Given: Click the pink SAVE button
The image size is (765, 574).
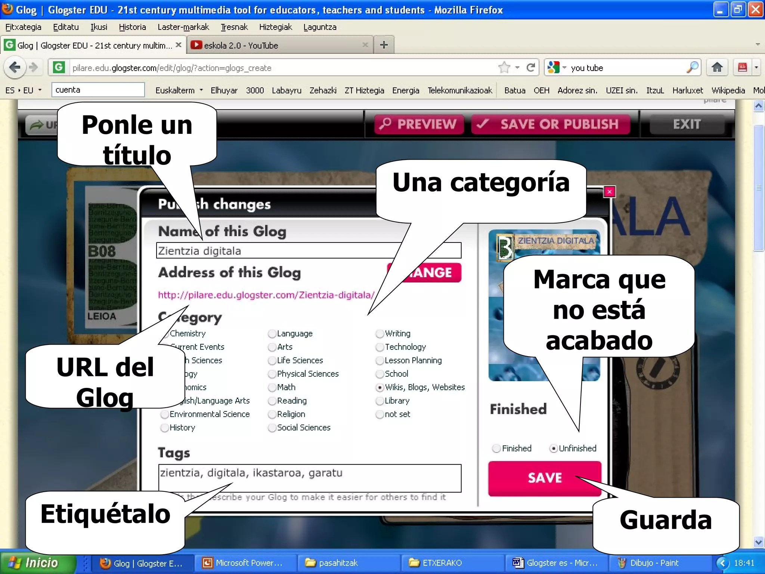Looking at the screenshot, I should point(545,478).
